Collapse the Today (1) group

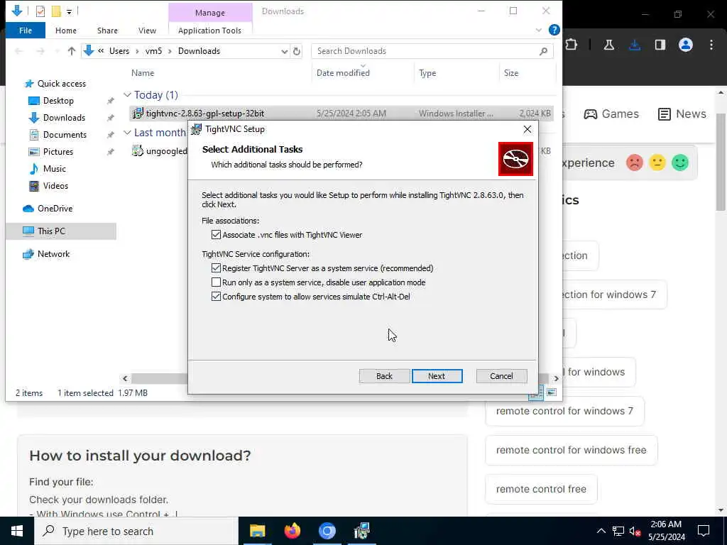click(x=128, y=94)
